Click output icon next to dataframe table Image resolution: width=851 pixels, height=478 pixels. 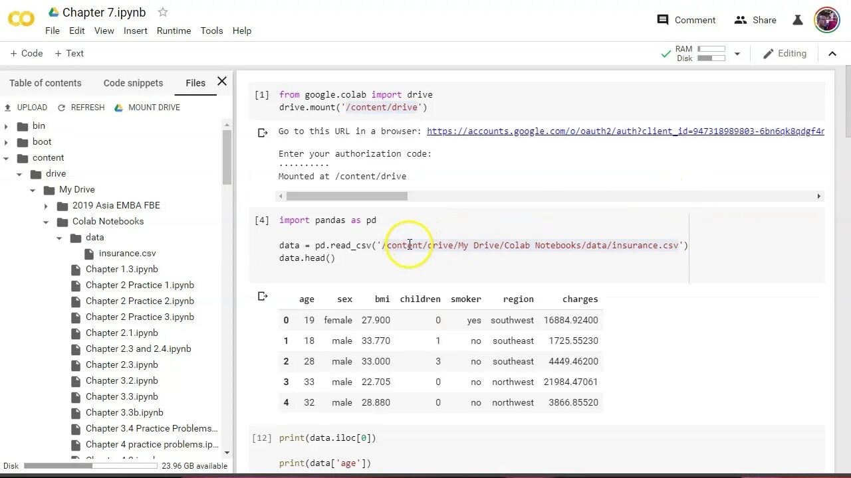[263, 296]
